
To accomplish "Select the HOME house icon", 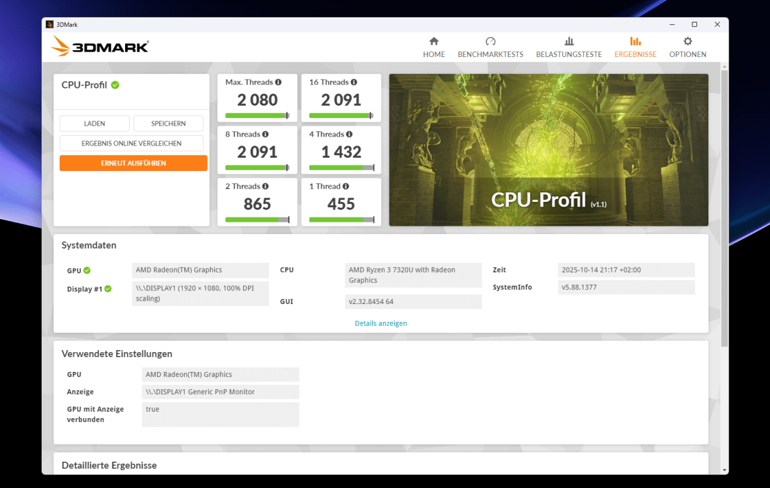I will 434,40.
